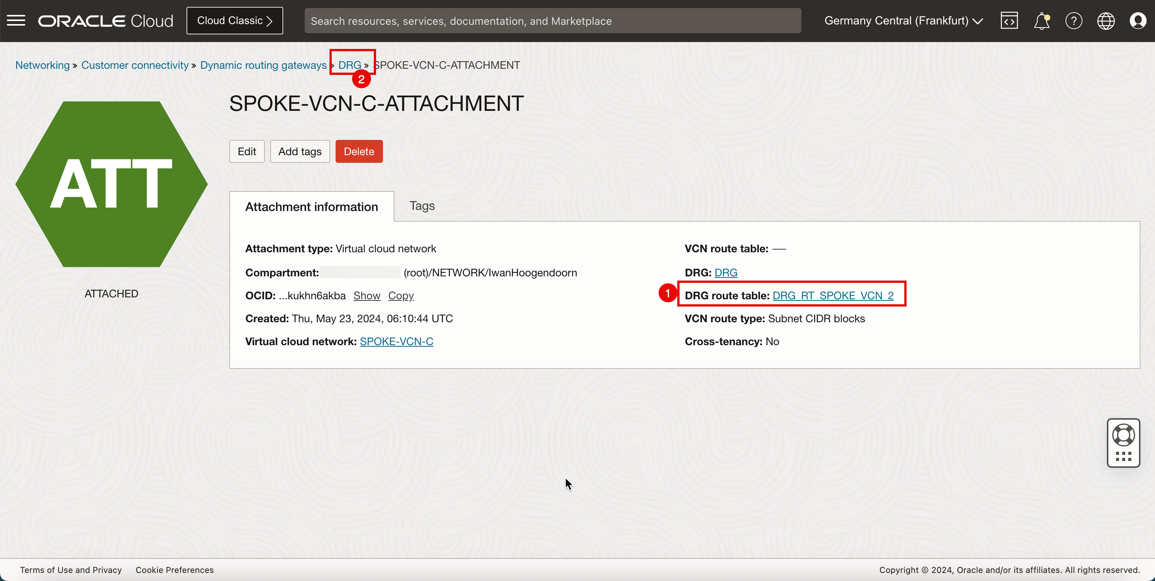Click the support chat widget icon
The width and height of the screenshot is (1155, 581).
[x=1125, y=442]
